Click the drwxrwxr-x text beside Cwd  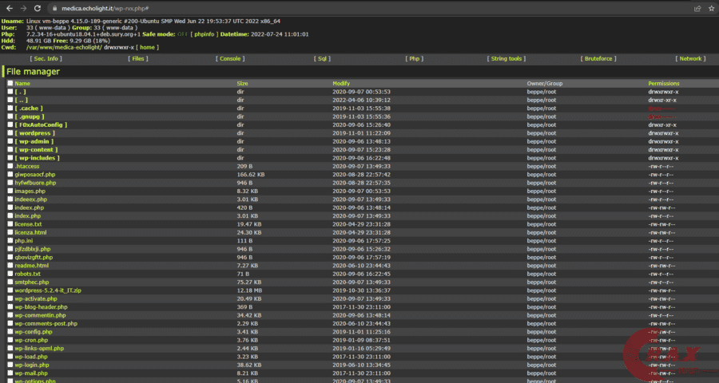[x=119, y=47]
